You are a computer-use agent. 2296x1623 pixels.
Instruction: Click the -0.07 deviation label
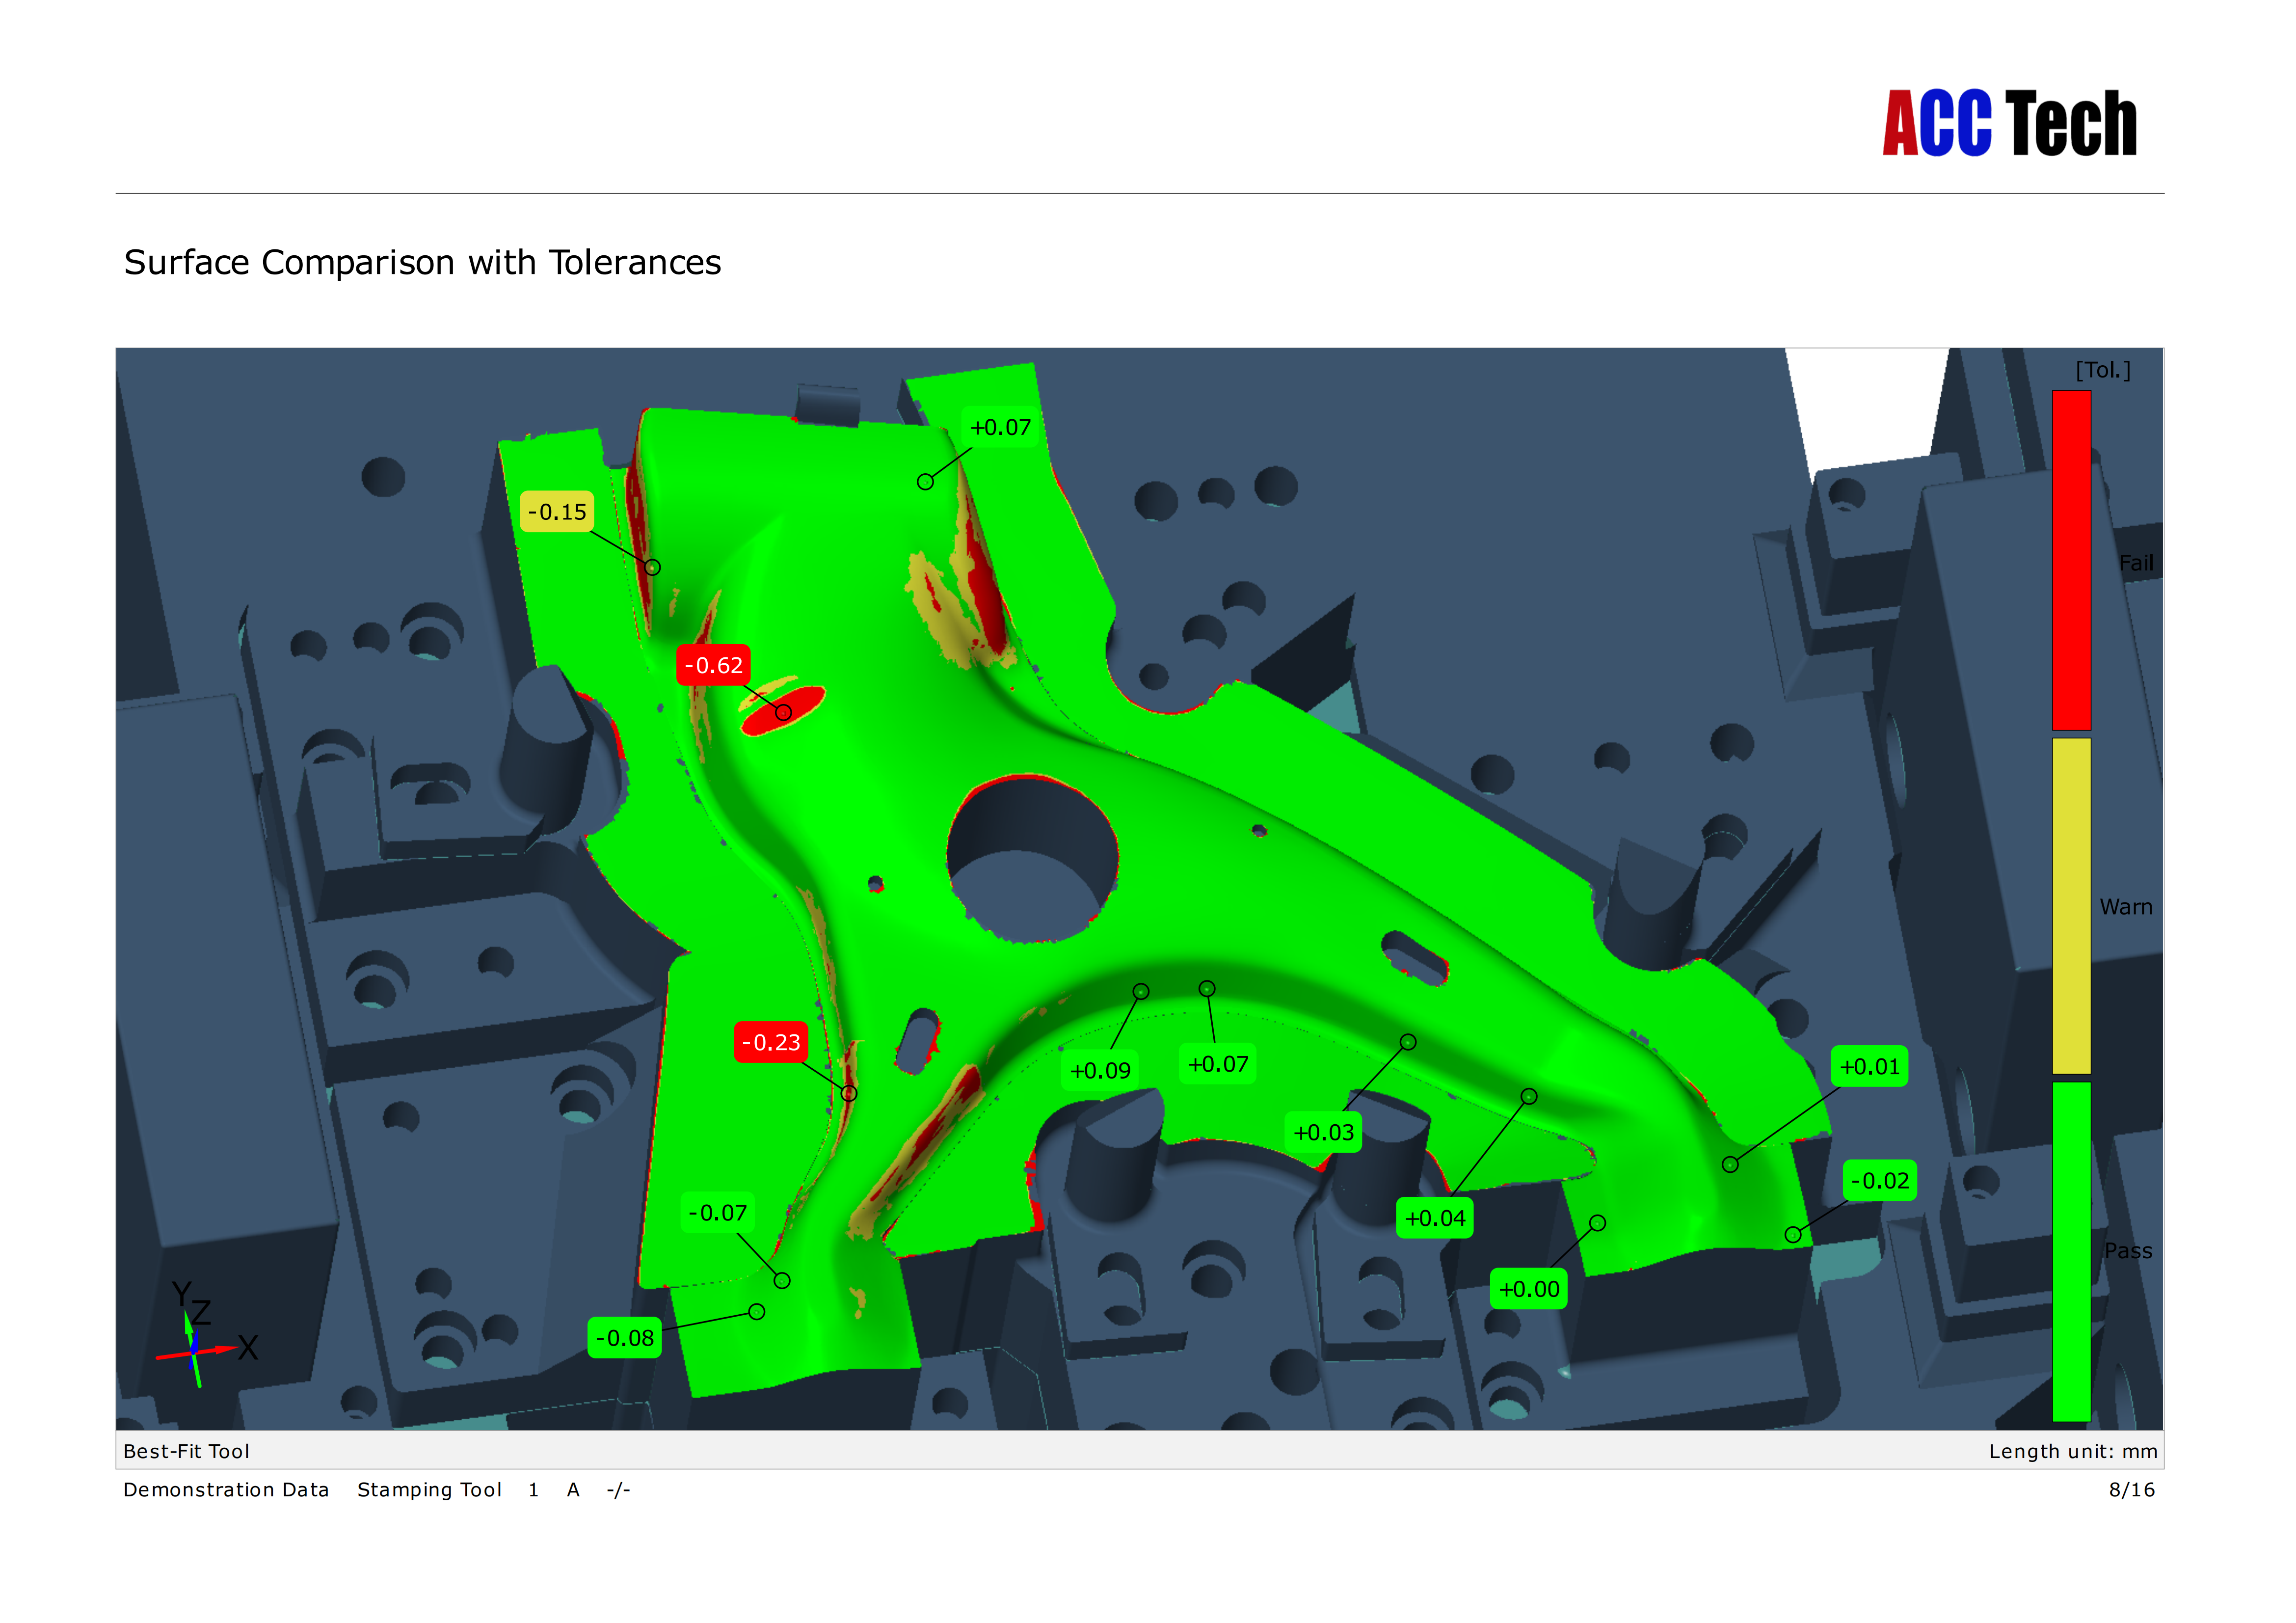[717, 1213]
